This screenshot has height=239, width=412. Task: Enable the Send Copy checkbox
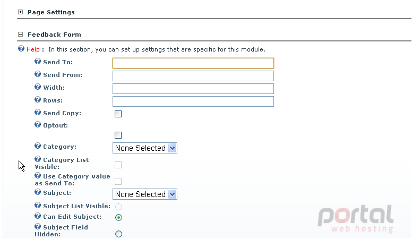[x=118, y=114]
